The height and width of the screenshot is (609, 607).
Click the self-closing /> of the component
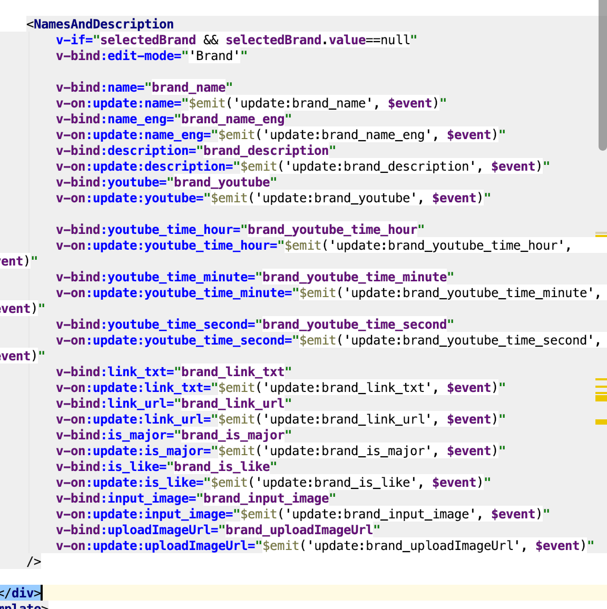(x=34, y=562)
